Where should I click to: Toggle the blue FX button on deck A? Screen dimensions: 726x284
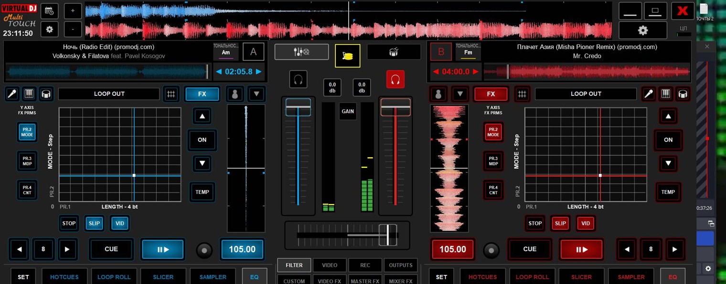coord(202,94)
